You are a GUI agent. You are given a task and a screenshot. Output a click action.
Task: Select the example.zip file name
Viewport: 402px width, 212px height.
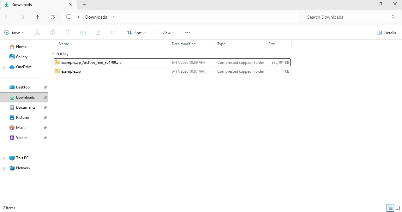click(71, 71)
